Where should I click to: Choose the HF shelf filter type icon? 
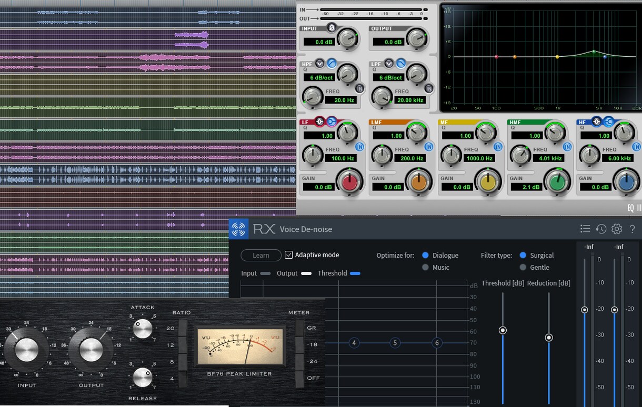pos(608,123)
